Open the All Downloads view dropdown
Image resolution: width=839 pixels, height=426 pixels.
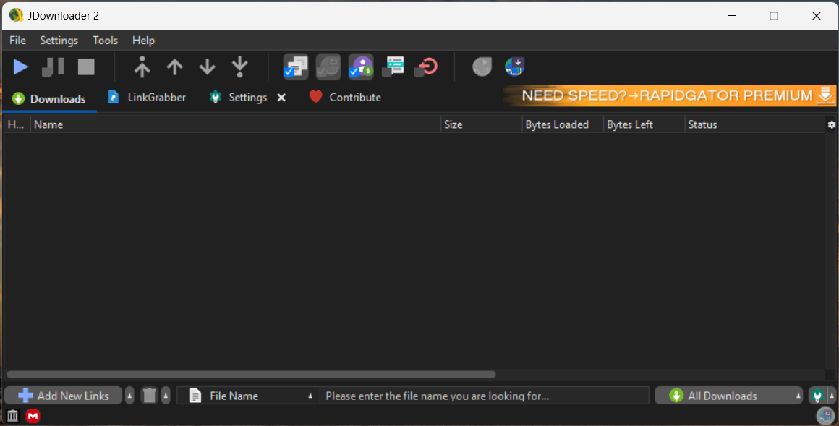tap(729, 396)
